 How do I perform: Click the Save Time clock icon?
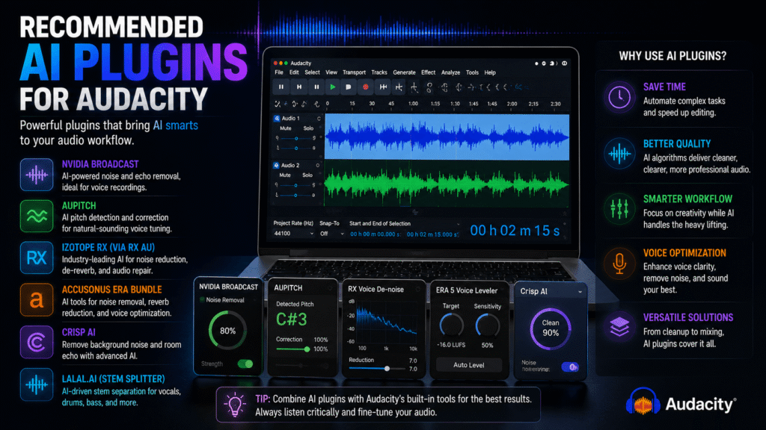tap(619, 97)
